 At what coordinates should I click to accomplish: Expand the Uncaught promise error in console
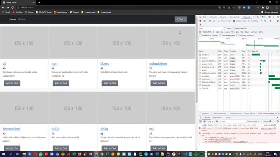click(x=202, y=133)
